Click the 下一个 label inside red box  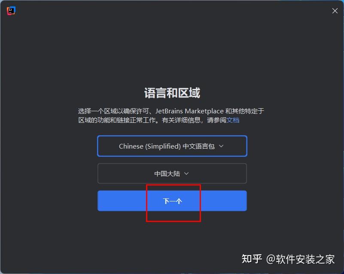tap(172, 201)
